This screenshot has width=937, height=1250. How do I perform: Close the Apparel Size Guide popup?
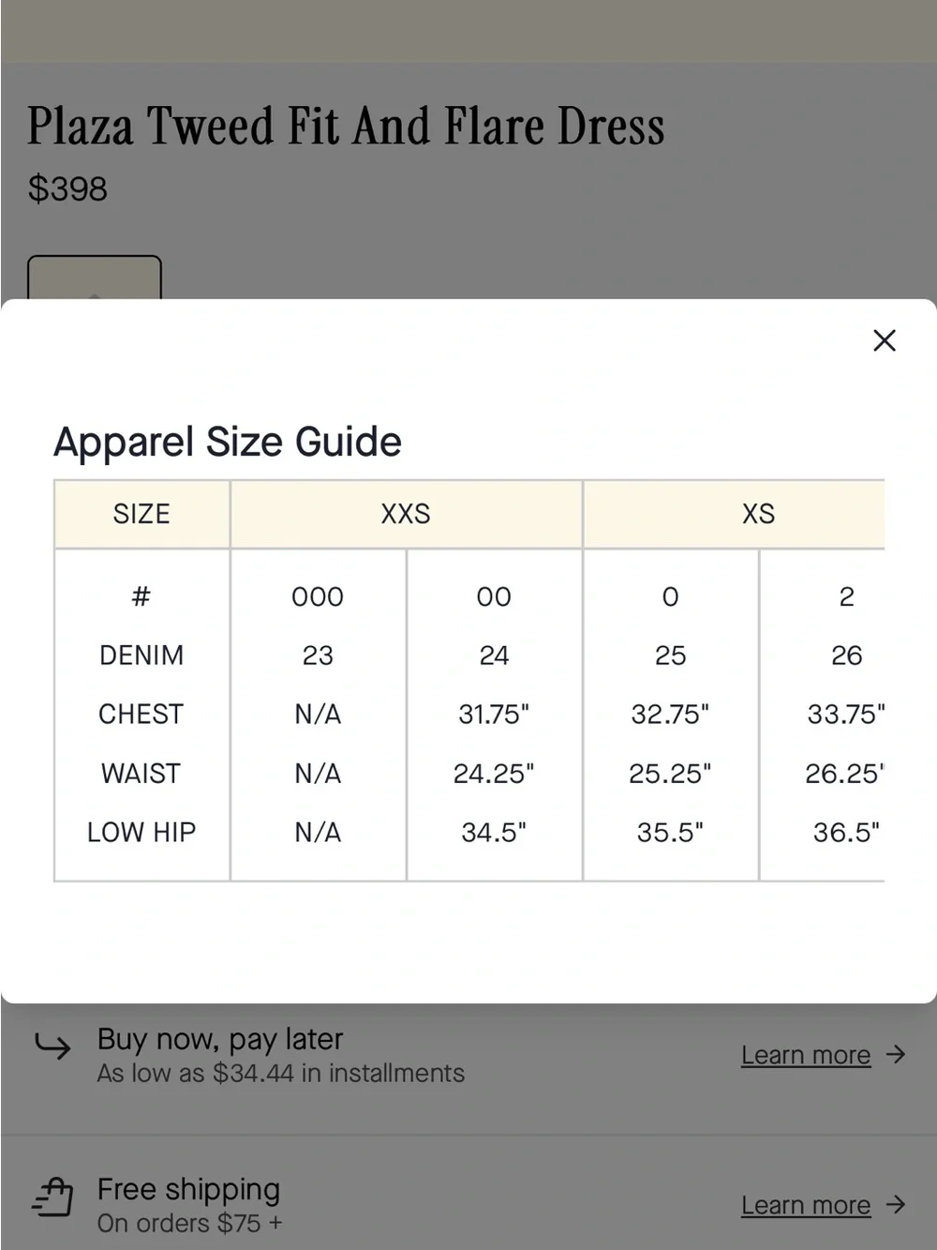[885, 340]
